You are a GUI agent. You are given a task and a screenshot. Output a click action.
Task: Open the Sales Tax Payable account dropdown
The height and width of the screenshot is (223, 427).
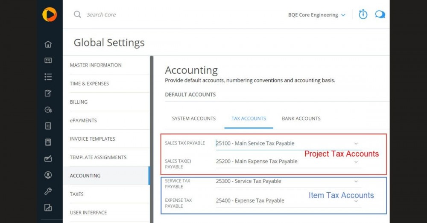point(356,144)
